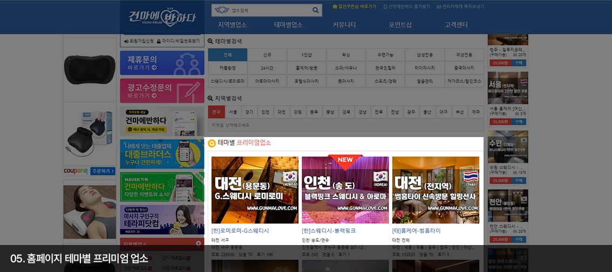Click the 구매 button under 서울 홈케어 coupon
Viewport: 612px width, 272px height.
pyautogui.click(x=519, y=122)
